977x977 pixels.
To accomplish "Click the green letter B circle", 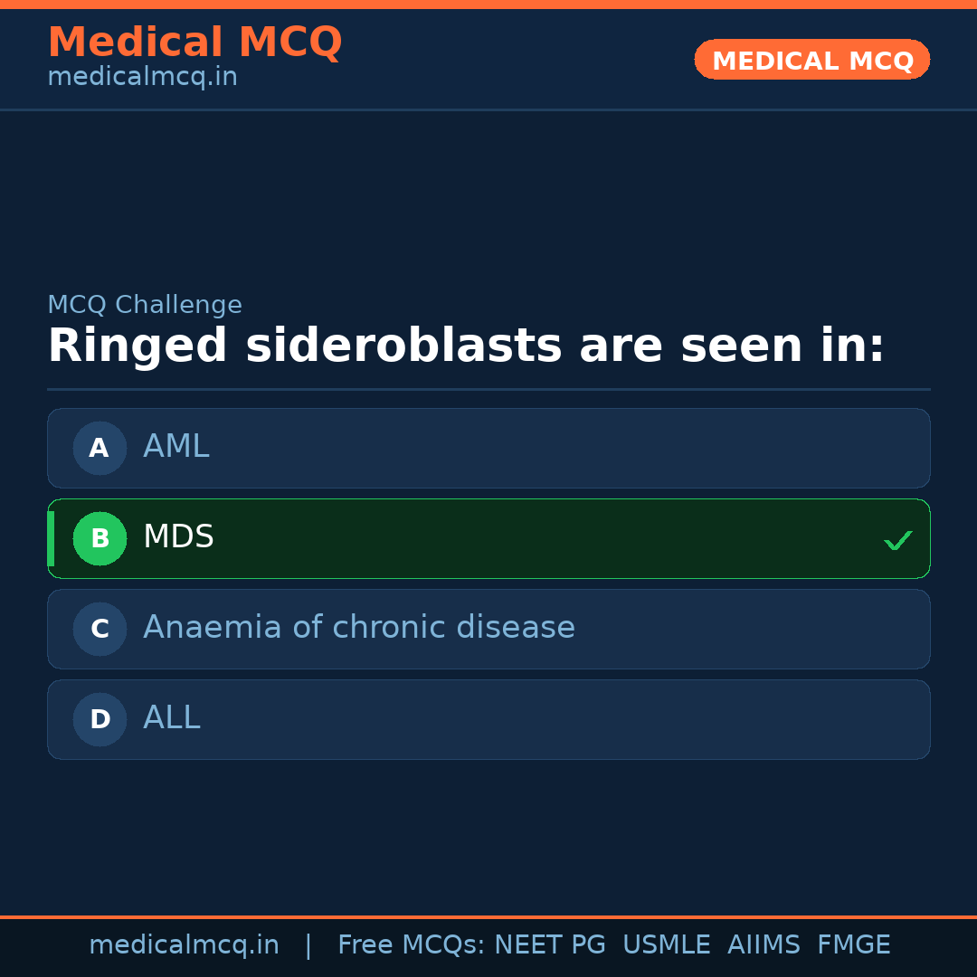I will click(x=100, y=538).
